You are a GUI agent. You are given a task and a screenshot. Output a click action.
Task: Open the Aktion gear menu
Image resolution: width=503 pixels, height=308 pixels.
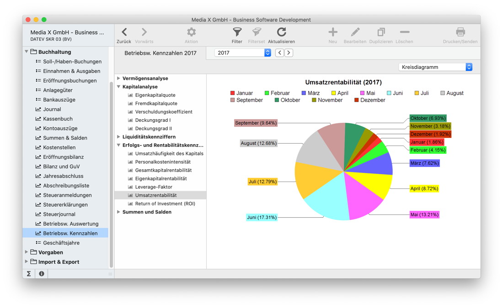point(191,32)
